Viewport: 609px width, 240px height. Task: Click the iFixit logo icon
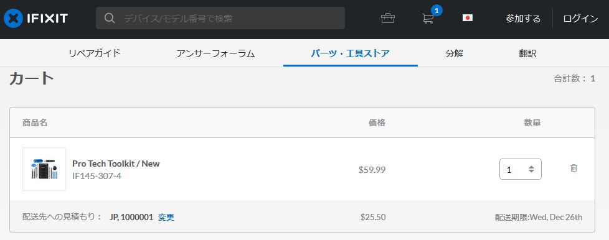[x=13, y=18]
